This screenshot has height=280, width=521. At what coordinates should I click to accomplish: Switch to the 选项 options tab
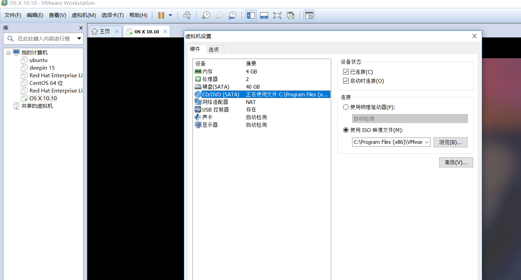(214, 50)
